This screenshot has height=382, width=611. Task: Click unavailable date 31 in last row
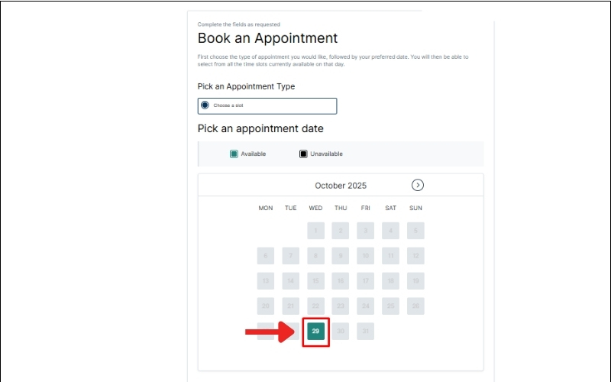(366, 331)
